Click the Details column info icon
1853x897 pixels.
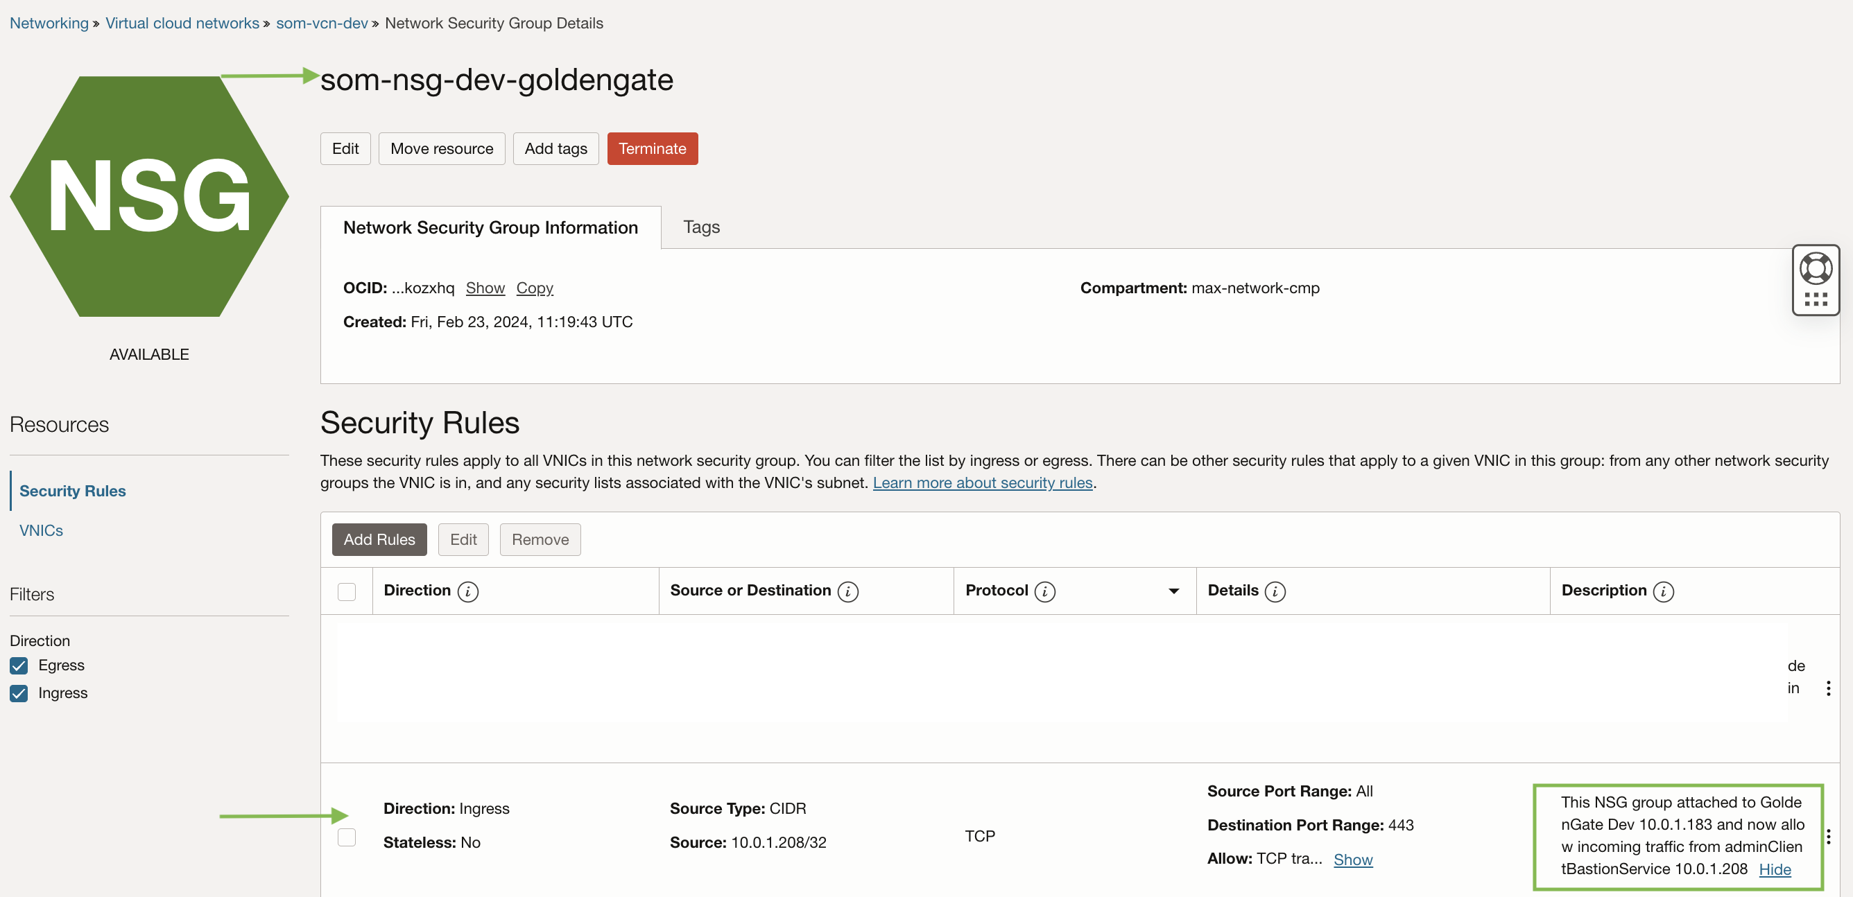[x=1275, y=591]
